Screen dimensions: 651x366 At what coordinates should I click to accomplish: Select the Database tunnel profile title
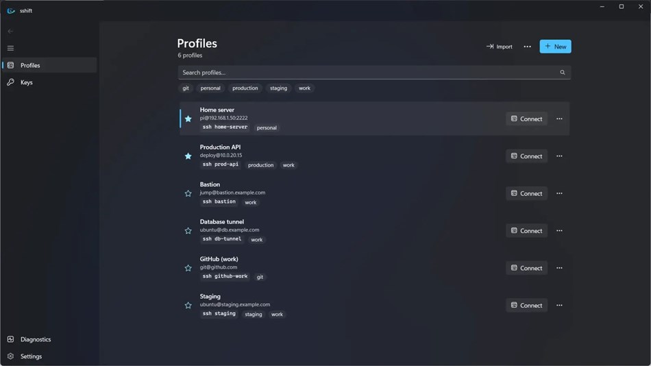pyautogui.click(x=222, y=222)
